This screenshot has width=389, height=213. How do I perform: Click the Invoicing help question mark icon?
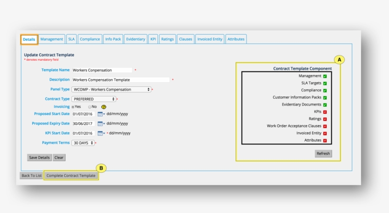point(103,107)
